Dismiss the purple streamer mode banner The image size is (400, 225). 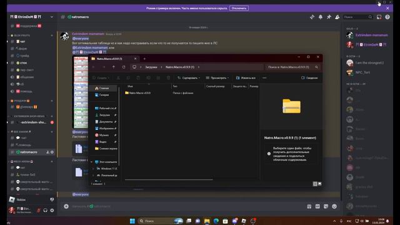pyautogui.click(x=387, y=8)
